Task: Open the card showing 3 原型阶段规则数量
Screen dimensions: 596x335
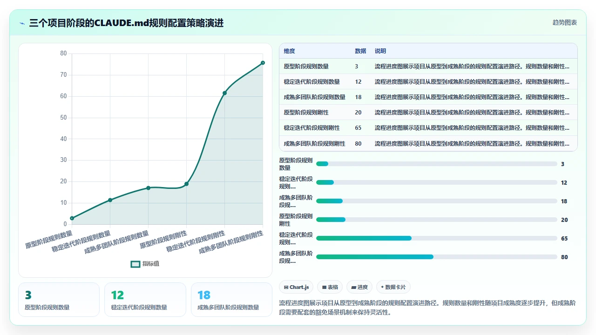Action: click(x=59, y=300)
